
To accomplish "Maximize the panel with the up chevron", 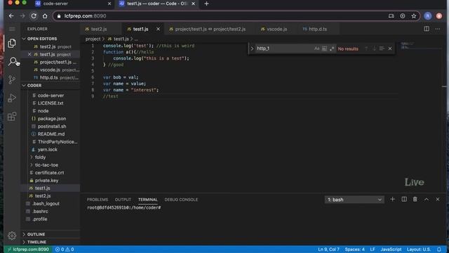I will [427, 200].
